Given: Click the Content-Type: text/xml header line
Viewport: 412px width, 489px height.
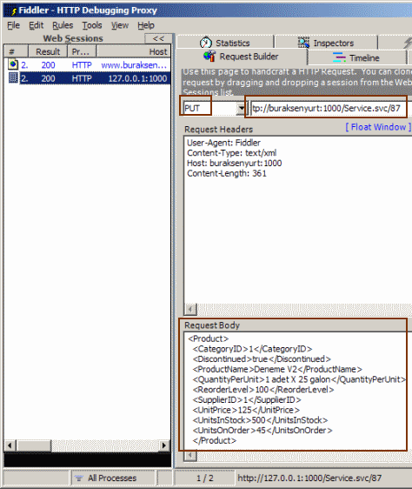Looking at the screenshot, I should click(231, 153).
